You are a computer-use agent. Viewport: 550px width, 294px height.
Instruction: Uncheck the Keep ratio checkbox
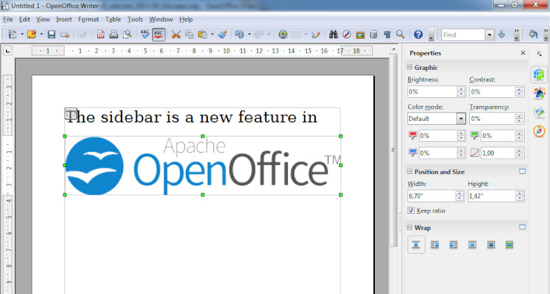coord(411,210)
